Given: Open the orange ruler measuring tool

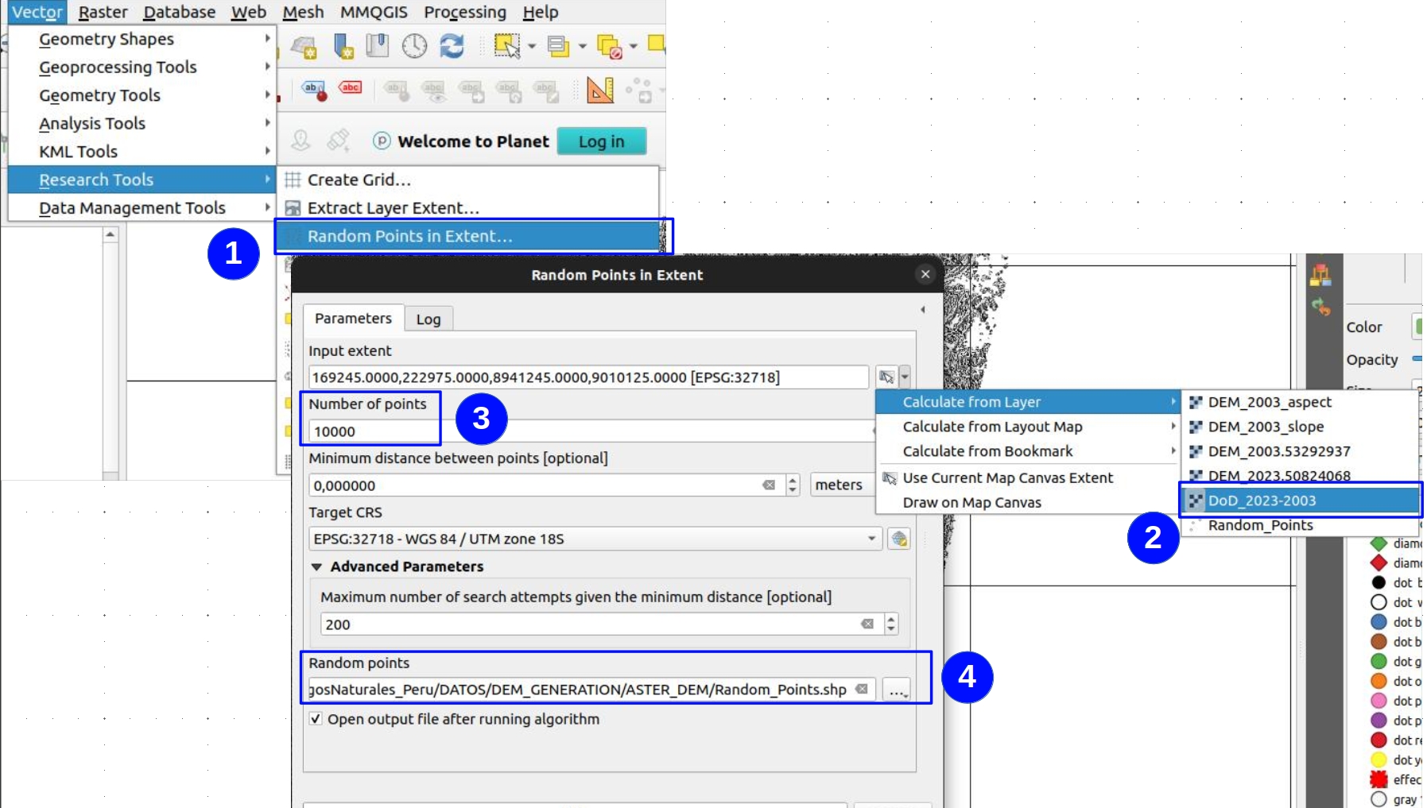Looking at the screenshot, I should (599, 91).
